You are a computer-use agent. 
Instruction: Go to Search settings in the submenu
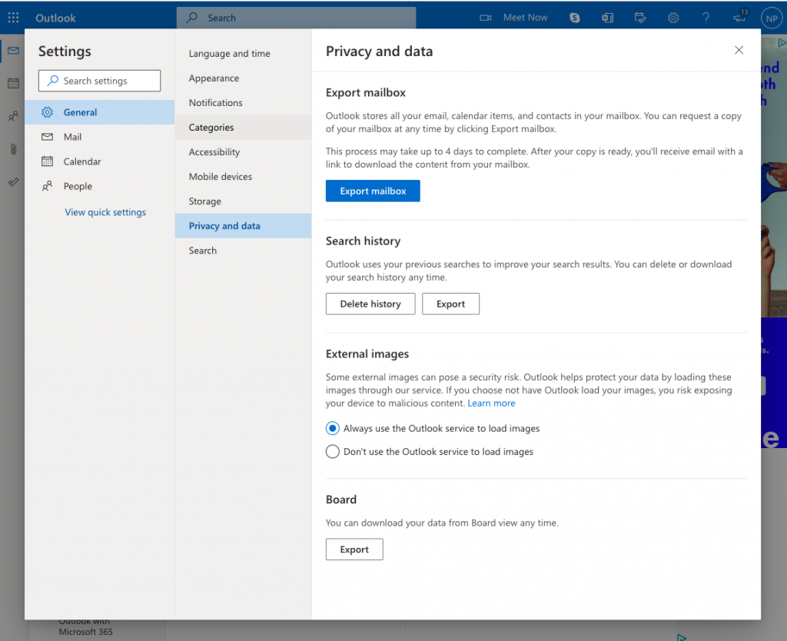(244, 250)
